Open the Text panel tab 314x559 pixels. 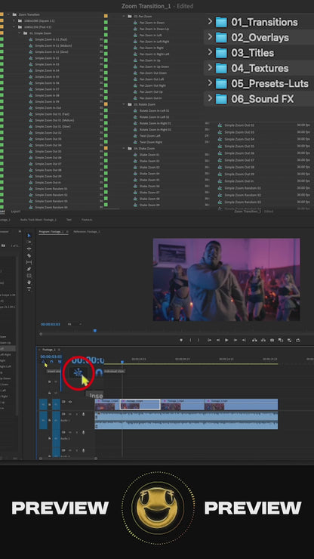[x=69, y=220]
